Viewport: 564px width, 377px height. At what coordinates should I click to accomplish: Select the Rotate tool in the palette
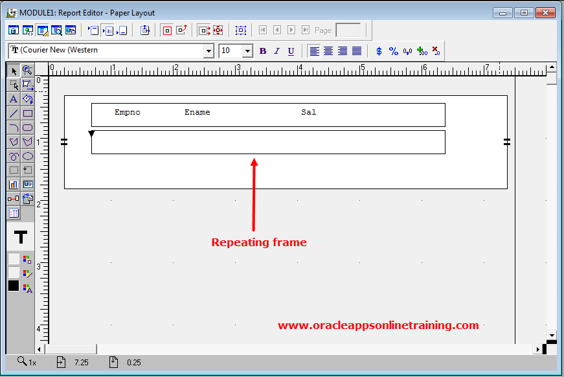point(28,99)
